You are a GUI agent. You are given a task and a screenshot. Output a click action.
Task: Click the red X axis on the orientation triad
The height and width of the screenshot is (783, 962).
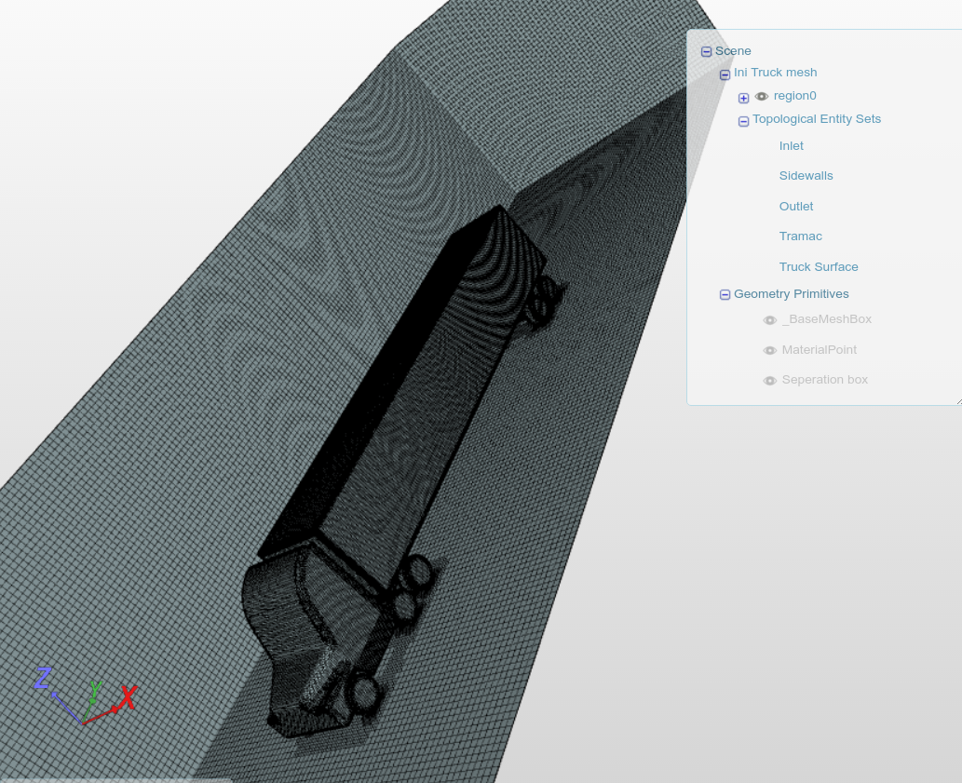pos(127,696)
